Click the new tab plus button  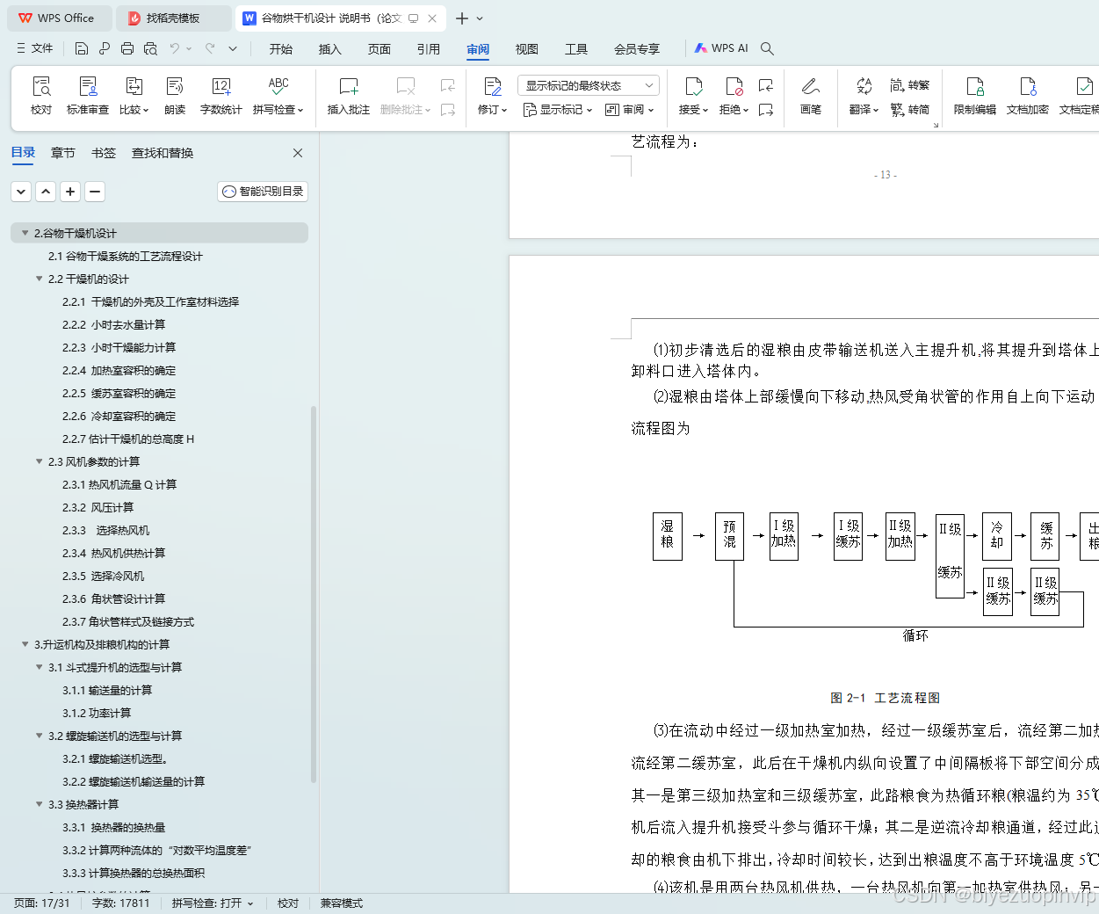tap(462, 18)
